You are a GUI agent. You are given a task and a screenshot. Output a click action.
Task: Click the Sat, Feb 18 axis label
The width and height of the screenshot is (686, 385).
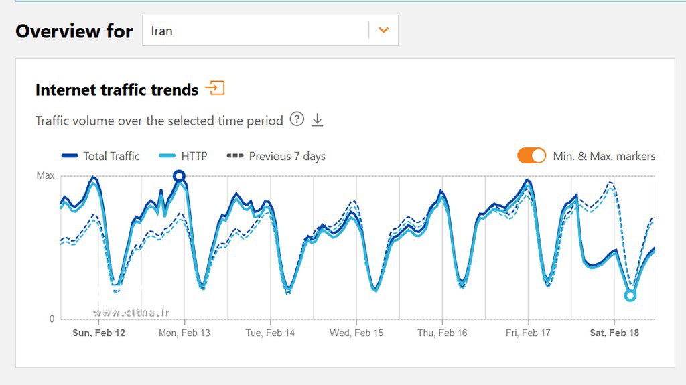coord(614,333)
